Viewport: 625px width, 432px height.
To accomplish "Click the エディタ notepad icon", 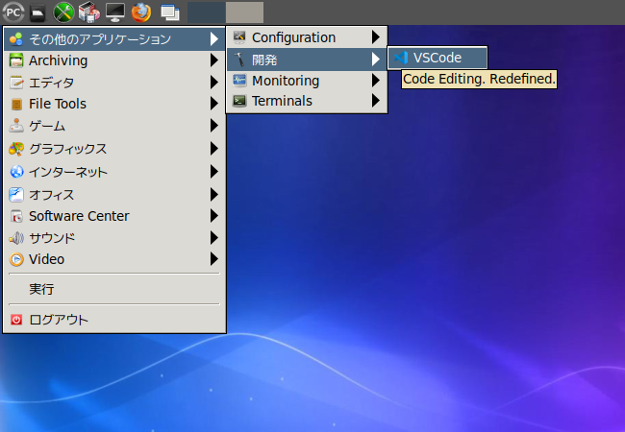I will 16,83.
